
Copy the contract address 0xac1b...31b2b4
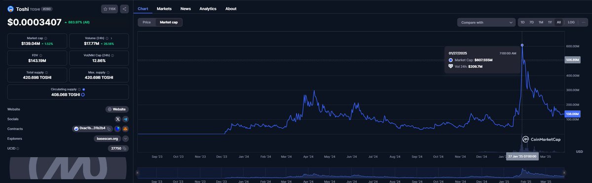point(109,129)
